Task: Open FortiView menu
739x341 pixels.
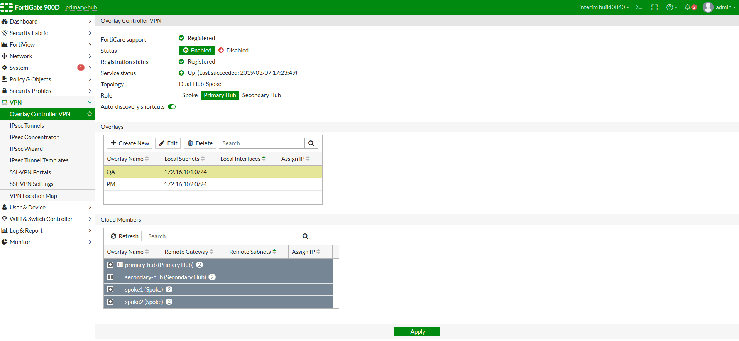Action: coord(47,45)
